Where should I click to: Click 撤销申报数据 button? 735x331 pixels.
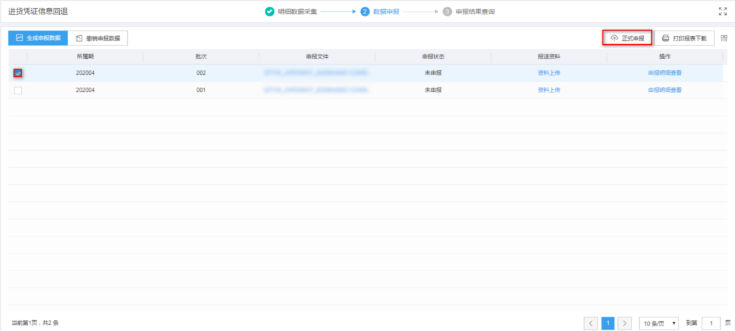click(x=98, y=38)
